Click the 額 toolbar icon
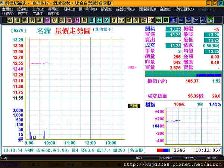 click(128, 20)
